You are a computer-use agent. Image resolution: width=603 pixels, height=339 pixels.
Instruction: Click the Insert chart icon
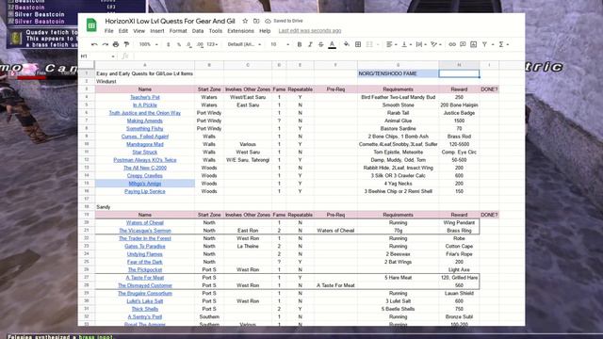tap(474, 44)
